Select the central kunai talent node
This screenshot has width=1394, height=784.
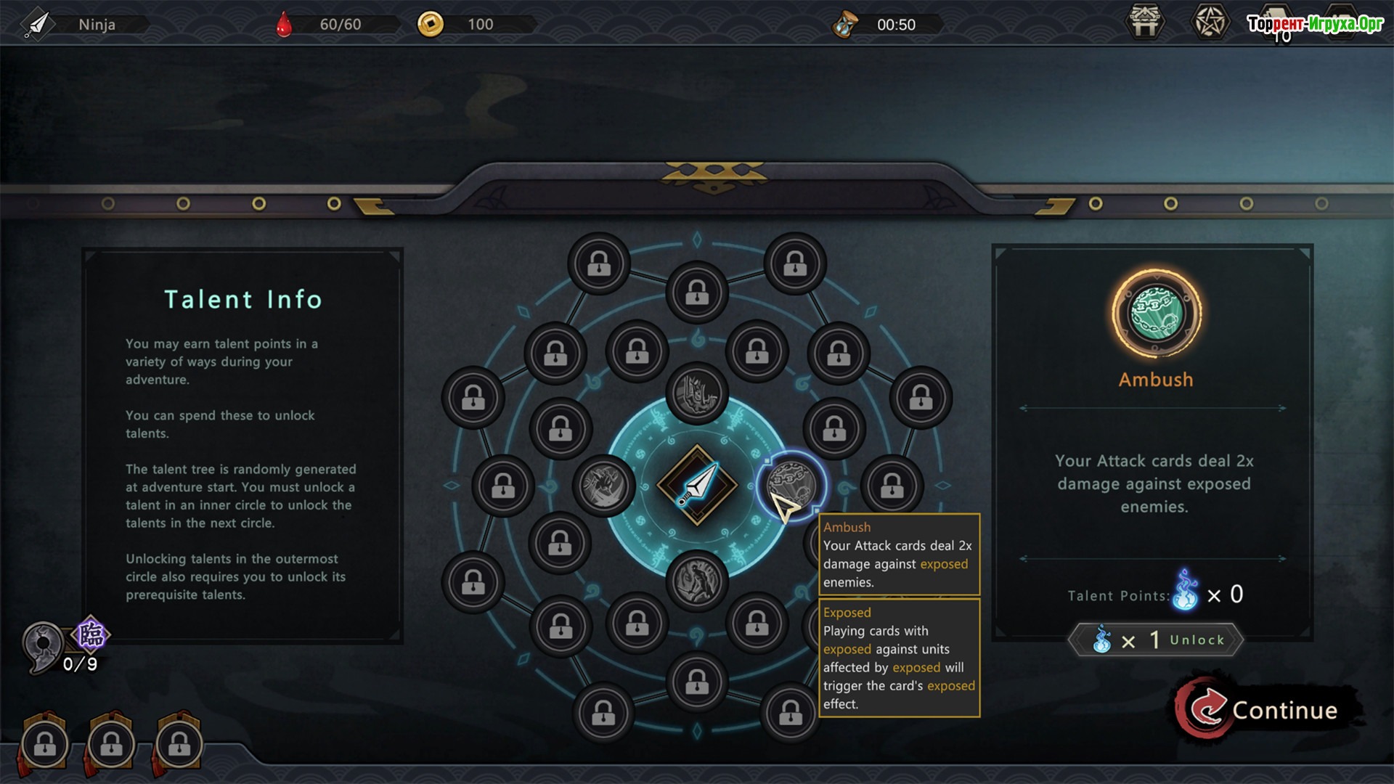(x=696, y=485)
